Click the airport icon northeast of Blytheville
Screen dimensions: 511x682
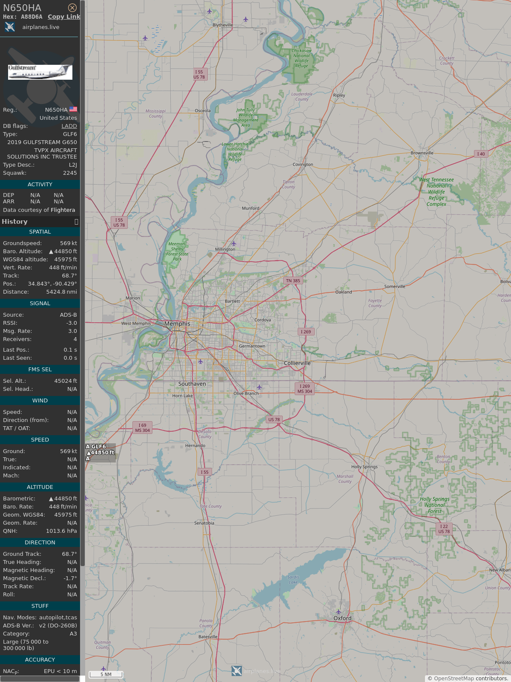pyautogui.click(x=246, y=19)
